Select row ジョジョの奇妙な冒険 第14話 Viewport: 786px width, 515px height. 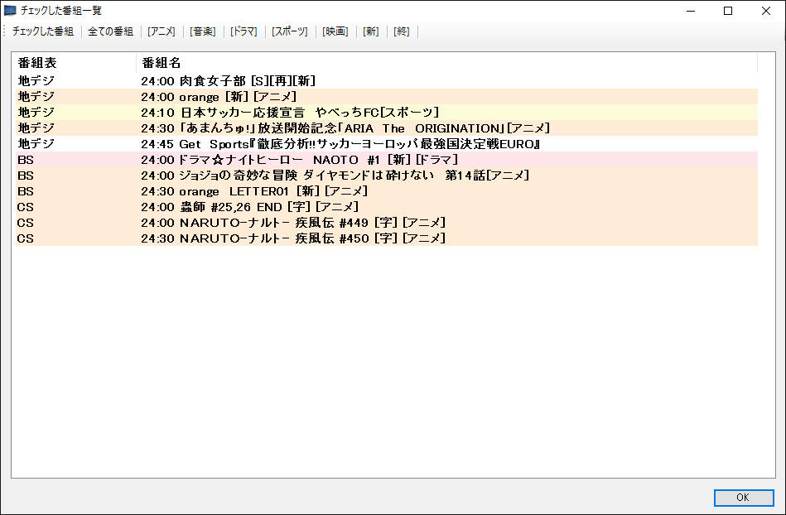387,176
